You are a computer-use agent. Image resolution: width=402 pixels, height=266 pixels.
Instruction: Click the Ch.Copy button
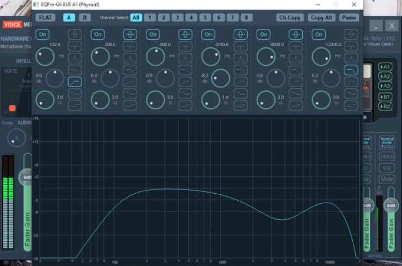(290, 17)
